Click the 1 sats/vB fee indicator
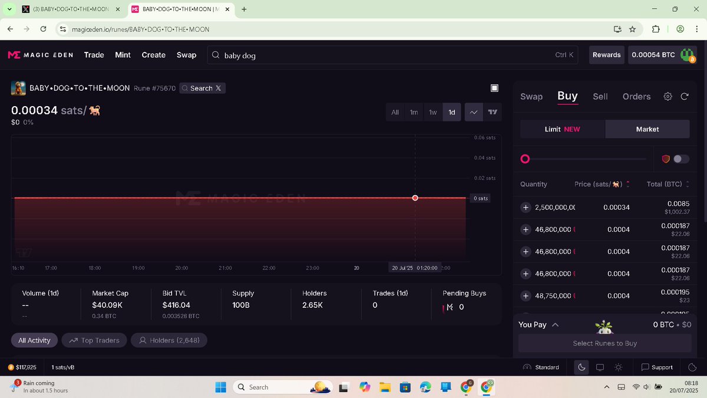Viewport: 707px width, 398px height. point(63,367)
